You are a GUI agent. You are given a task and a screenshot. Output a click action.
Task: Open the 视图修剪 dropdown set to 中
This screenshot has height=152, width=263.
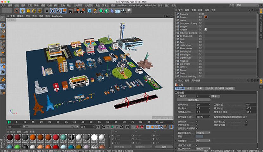203,141
